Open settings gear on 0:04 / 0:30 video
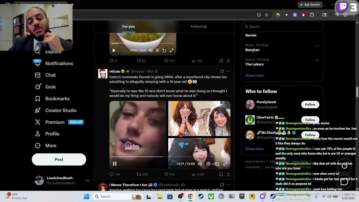 tap(157, 50)
